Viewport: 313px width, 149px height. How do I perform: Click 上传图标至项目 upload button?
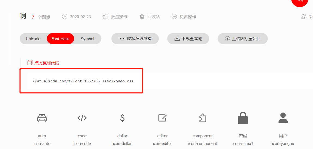(242, 39)
